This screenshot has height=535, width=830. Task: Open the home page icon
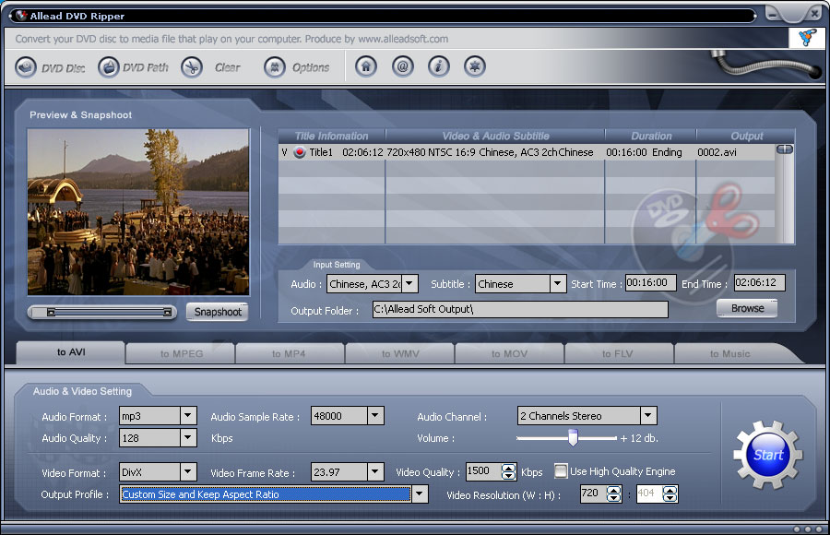click(x=366, y=66)
